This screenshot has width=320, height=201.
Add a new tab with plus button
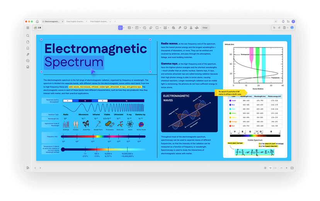pos(115,21)
